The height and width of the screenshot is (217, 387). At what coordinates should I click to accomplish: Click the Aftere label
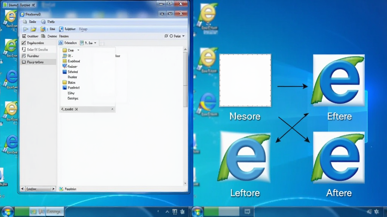(x=339, y=193)
